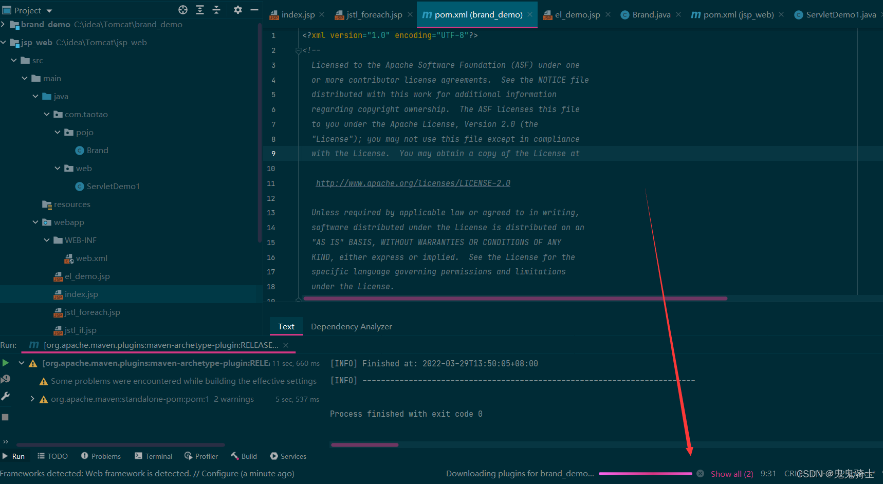Click the Collapse All icon in Project toolbar

[216, 10]
